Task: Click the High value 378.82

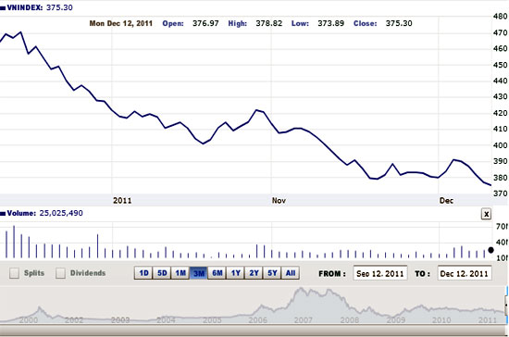Action: (x=268, y=23)
